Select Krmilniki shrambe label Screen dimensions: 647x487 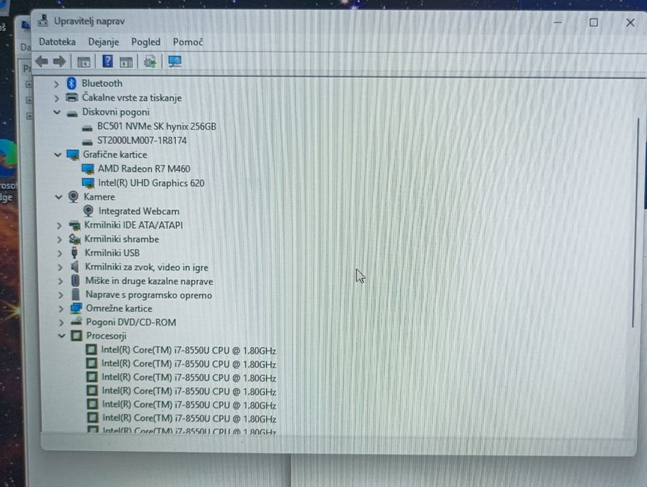pyautogui.click(x=121, y=239)
